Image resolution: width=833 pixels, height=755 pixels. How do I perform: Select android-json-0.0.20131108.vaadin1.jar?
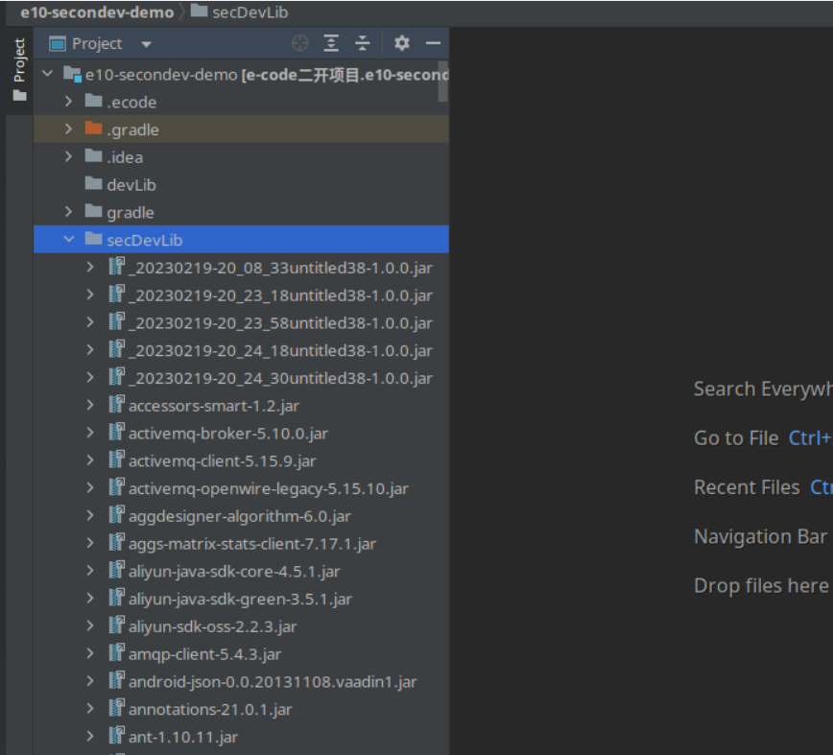(x=241, y=681)
